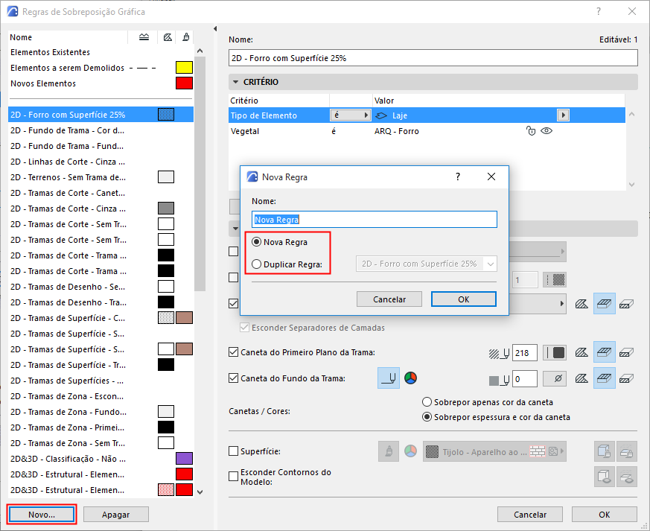650x531 pixels.
Task: Select the Novos Elementos rule
Action: 101,83
